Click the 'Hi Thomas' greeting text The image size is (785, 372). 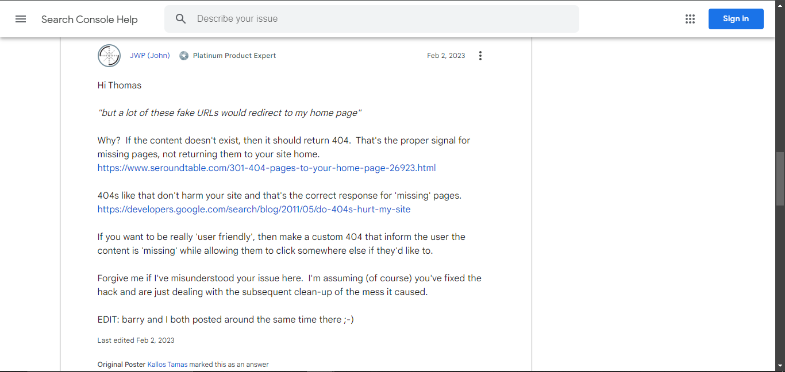tap(120, 85)
